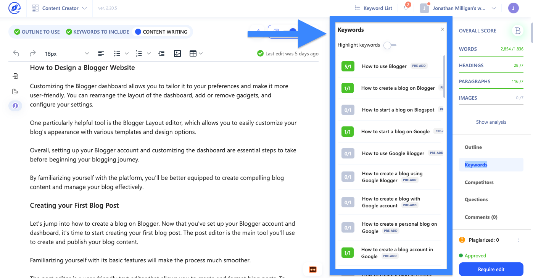Expand the bulleted list style chevron
Screen dimensions: 533x278
click(127, 53)
